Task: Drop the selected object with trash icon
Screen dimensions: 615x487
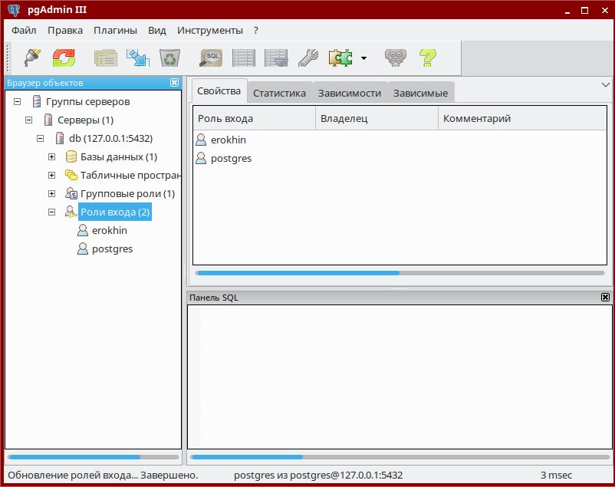Action: pos(169,58)
